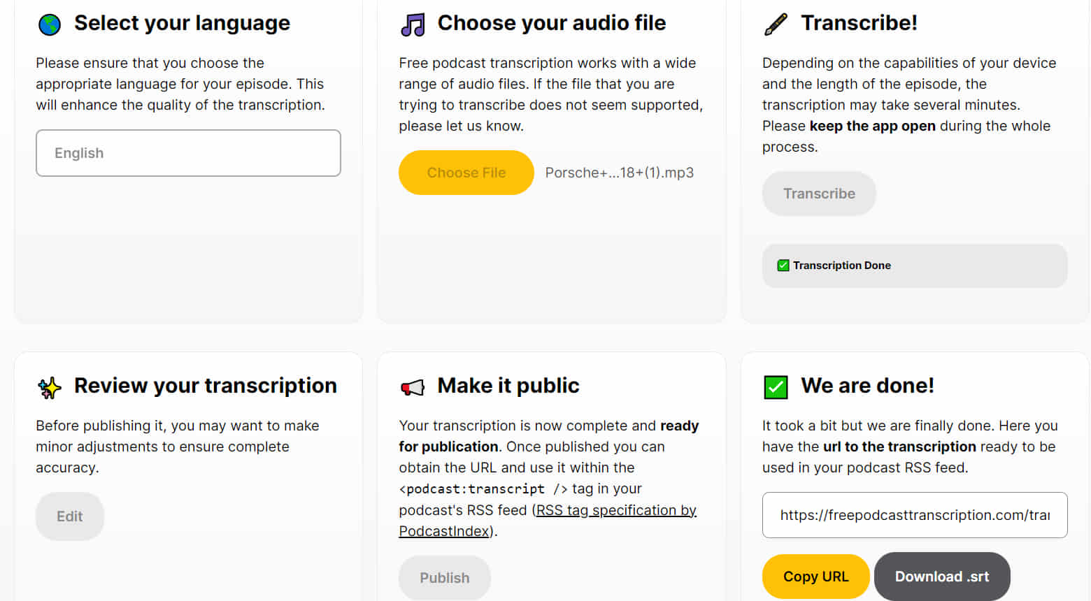The width and height of the screenshot is (1091, 601).
Task: Click the Edit button to adjust transcription
Action: click(x=69, y=516)
